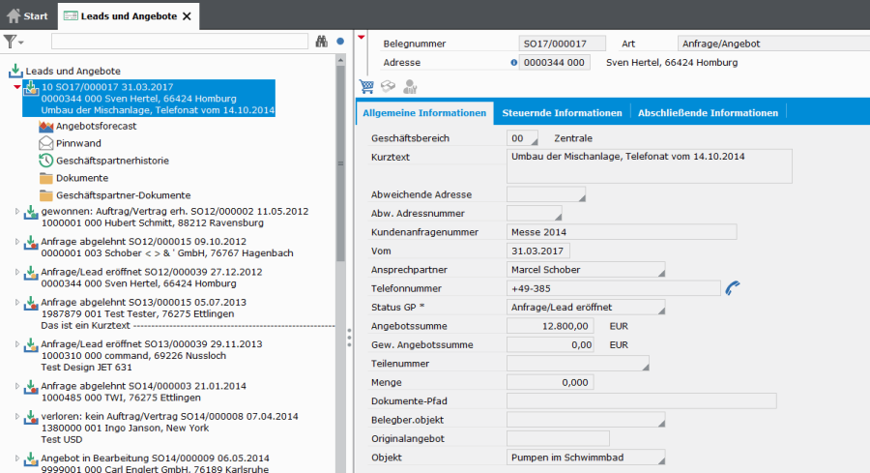
Task: Click the binoculars search icon
Action: (321, 41)
